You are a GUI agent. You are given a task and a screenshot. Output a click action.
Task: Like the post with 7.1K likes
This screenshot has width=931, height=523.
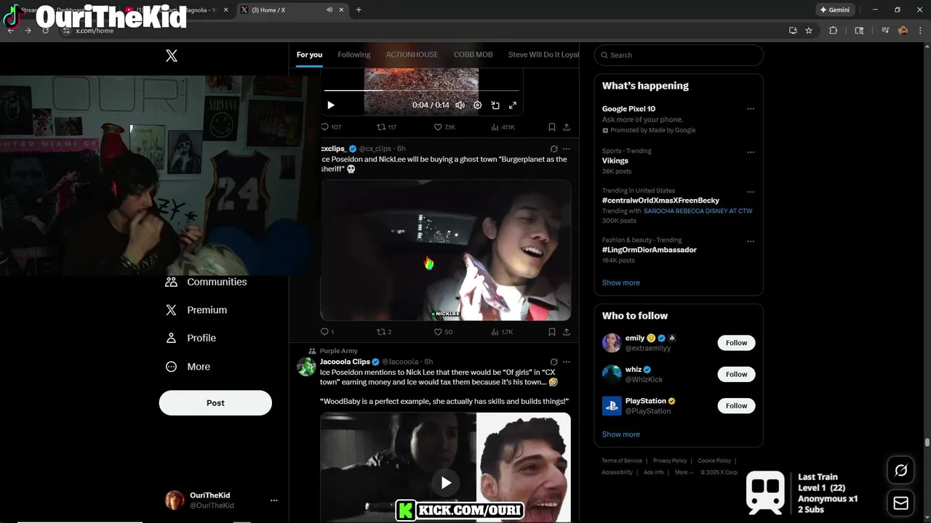click(444, 127)
